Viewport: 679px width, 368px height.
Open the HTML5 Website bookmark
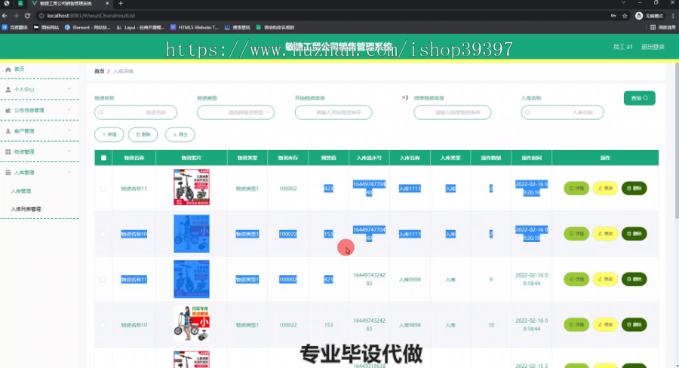pyautogui.click(x=195, y=27)
